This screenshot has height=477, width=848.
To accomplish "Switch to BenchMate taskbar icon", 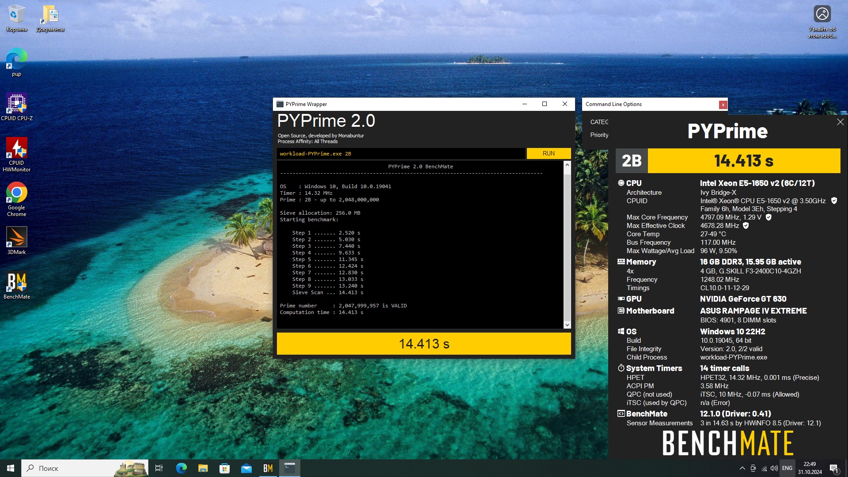I will click(268, 468).
